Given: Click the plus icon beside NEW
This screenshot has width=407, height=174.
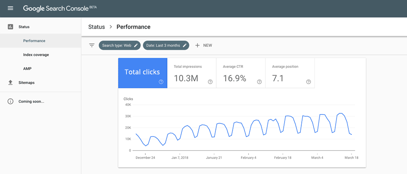Looking at the screenshot, I should [197, 45].
